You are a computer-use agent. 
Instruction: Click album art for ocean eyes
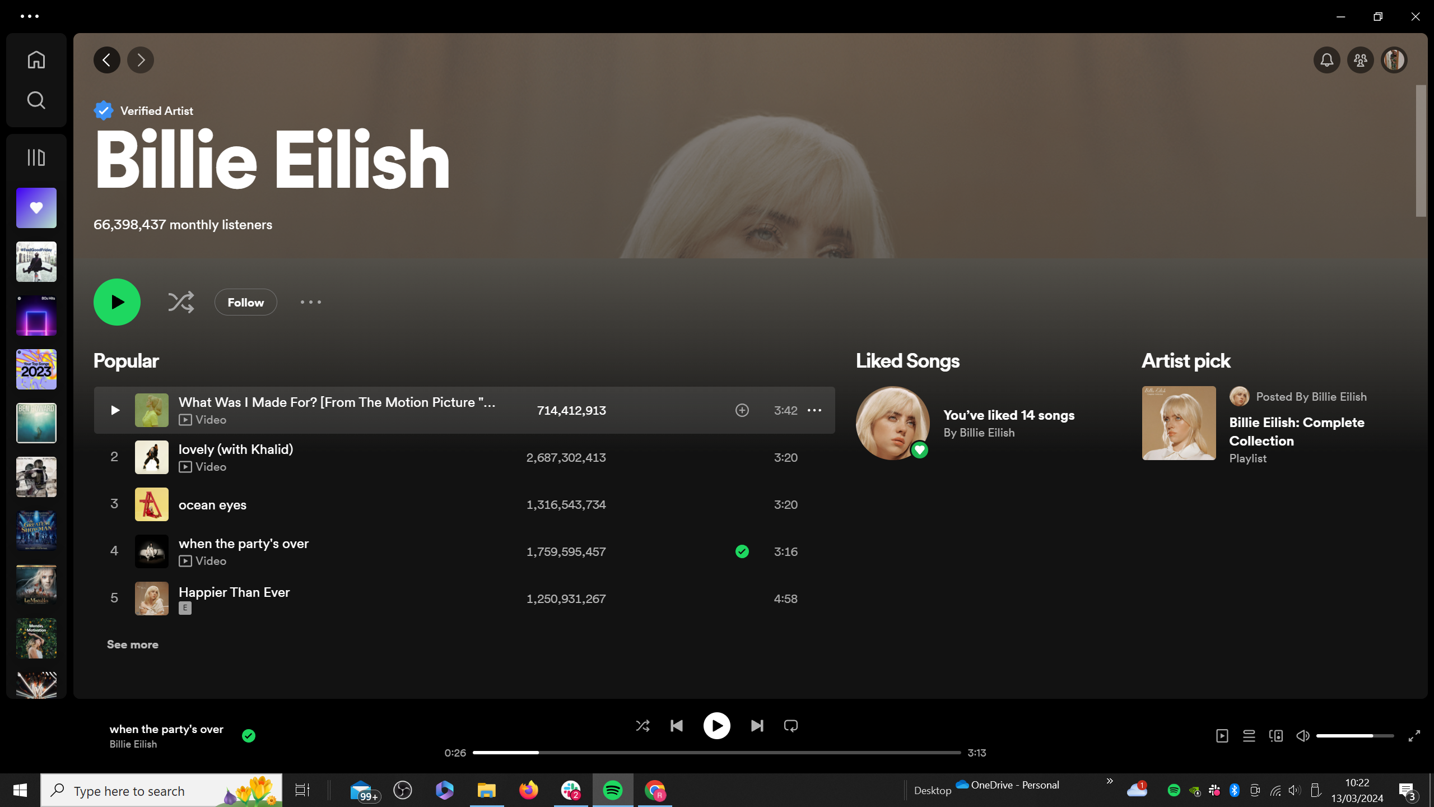[152, 504]
